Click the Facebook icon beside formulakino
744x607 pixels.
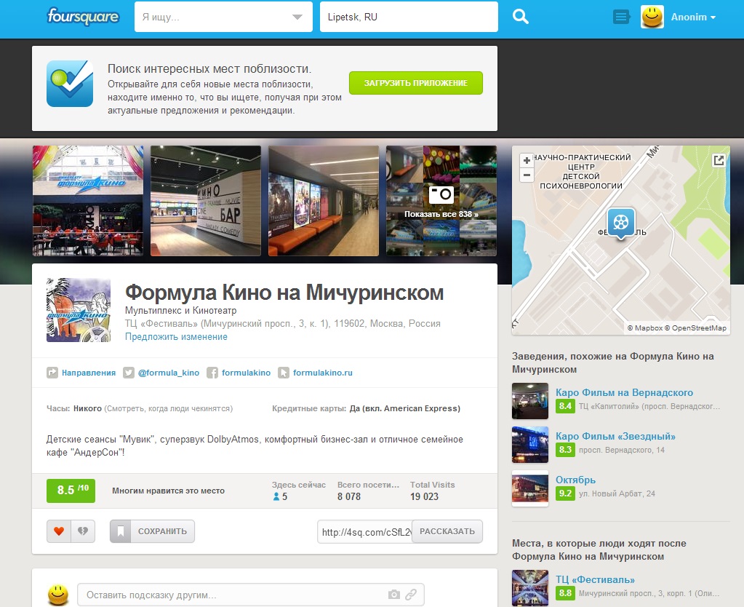point(212,373)
